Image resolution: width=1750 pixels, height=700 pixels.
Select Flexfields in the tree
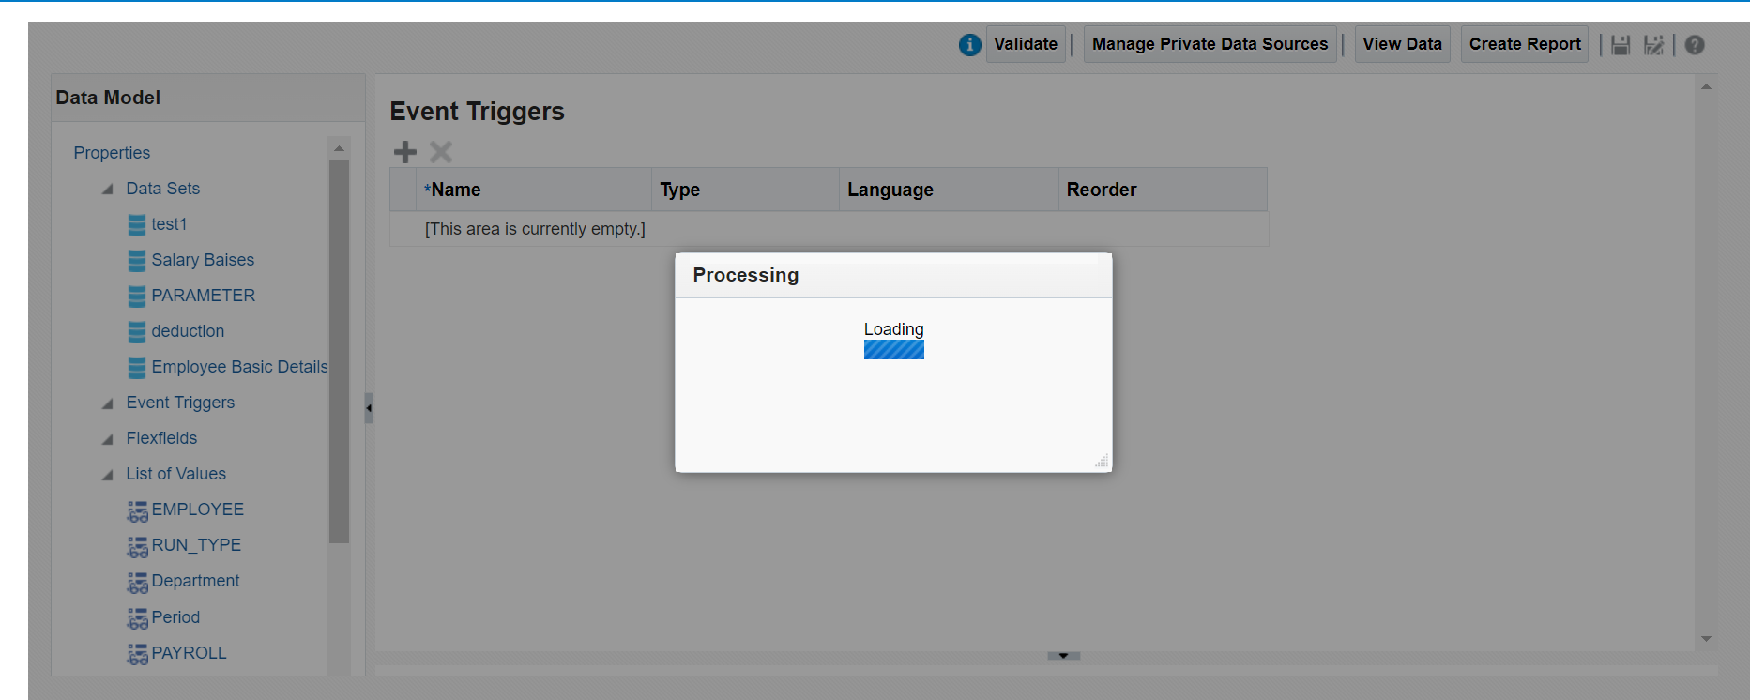pos(161,438)
